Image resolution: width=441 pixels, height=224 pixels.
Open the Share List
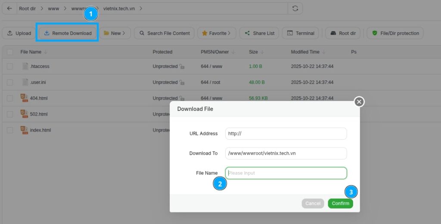pos(259,33)
